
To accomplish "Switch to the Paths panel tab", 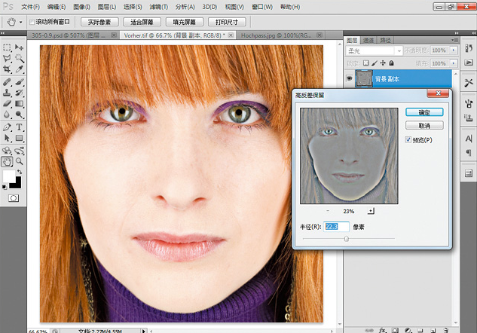I will 385,40.
